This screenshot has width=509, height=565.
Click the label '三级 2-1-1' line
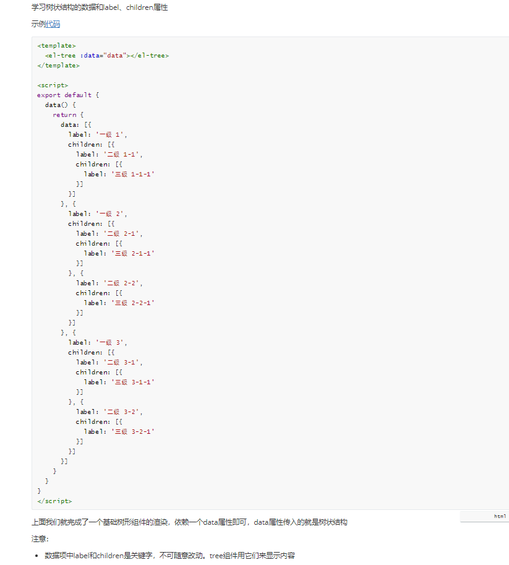click(119, 254)
